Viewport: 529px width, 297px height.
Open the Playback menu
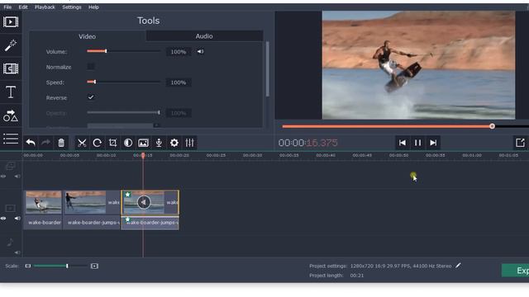pos(45,7)
